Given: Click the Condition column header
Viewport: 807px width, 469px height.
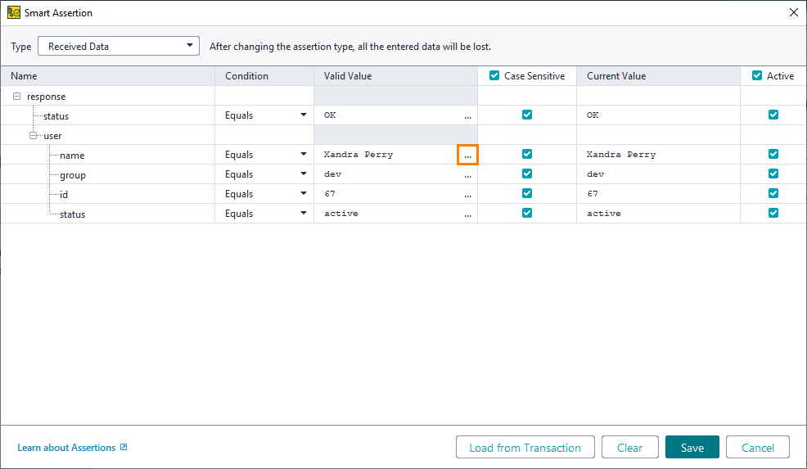Looking at the screenshot, I should pos(264,75).
